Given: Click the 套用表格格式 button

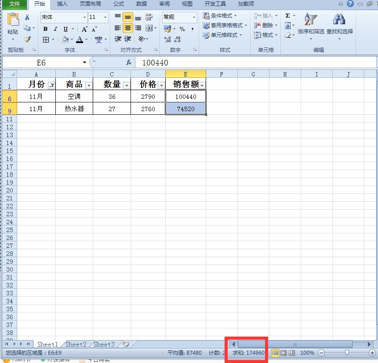Looking at the screenshot, I should click(x=225, y=25).
